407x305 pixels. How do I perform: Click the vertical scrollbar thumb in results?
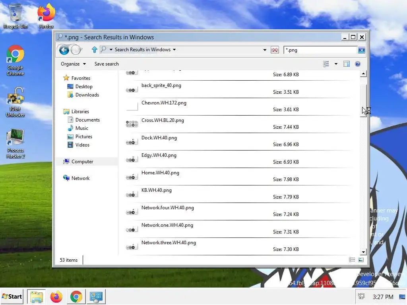click(x=363, y=100)
